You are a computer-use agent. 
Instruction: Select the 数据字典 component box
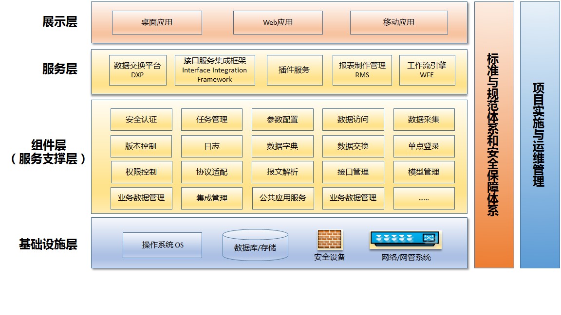pos(282,146)
